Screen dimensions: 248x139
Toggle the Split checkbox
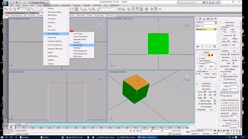click(231, 45)
